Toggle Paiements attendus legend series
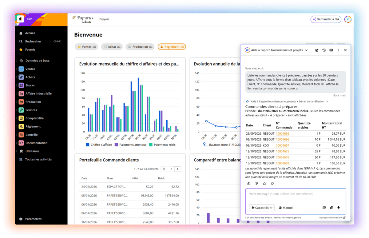369x238 pixels. (x=130, y=145)
